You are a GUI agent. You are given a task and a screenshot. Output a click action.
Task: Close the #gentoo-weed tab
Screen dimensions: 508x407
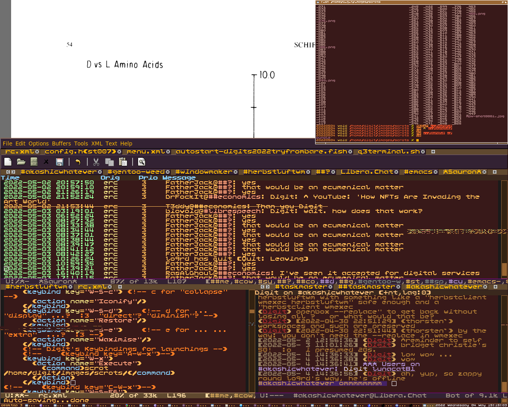(168, 172)
